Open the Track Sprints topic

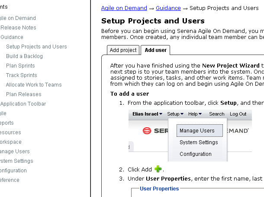pyautogui.click(x=21, y=75)
